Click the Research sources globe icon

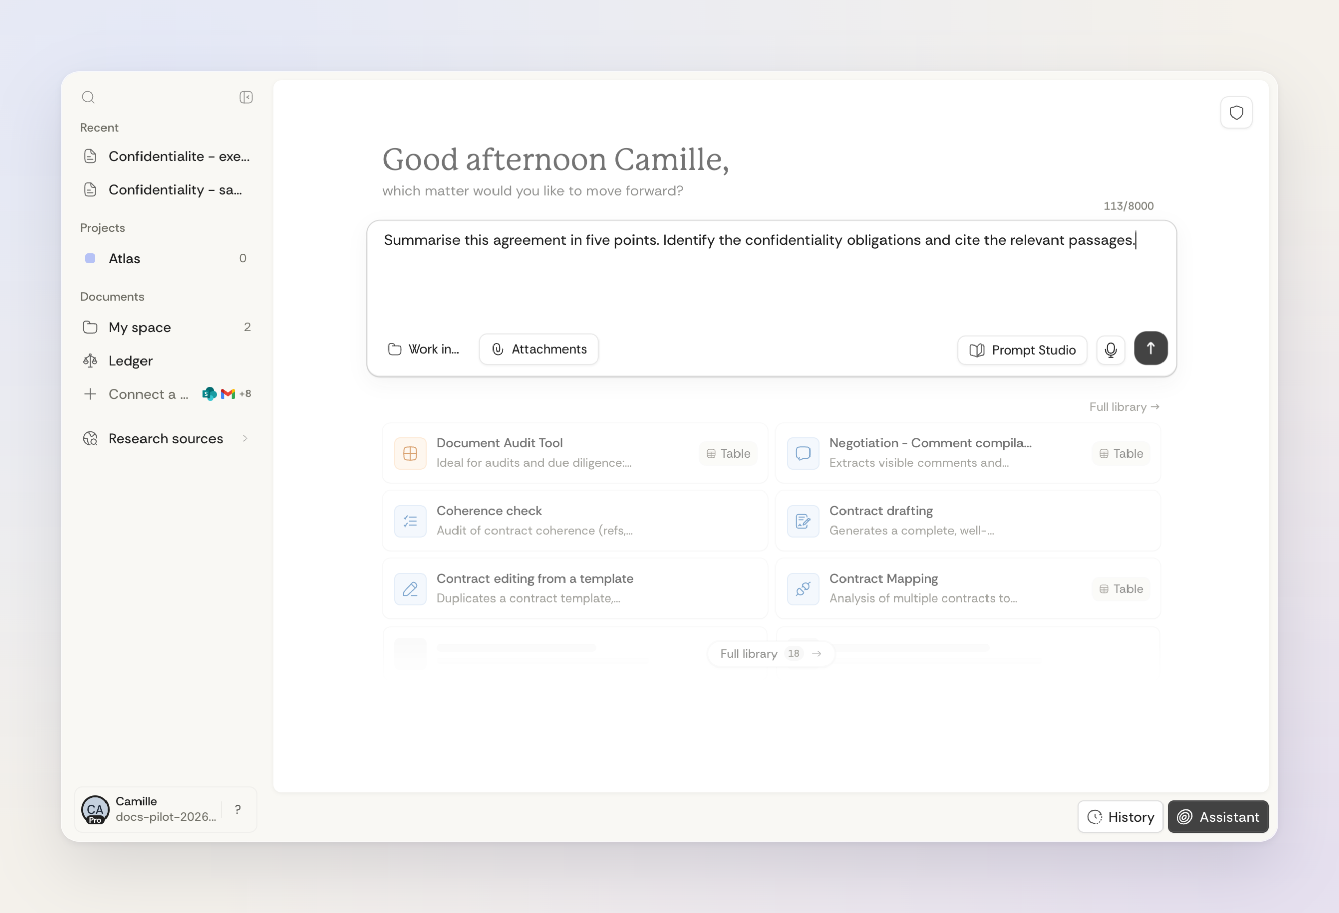pyautogui.click(x=90, y=438)
